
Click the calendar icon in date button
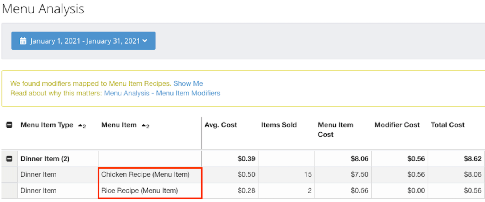(23, 41)
